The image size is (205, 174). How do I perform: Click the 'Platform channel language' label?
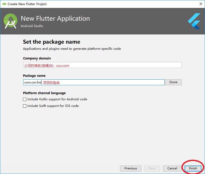click(x=44, y=93)
